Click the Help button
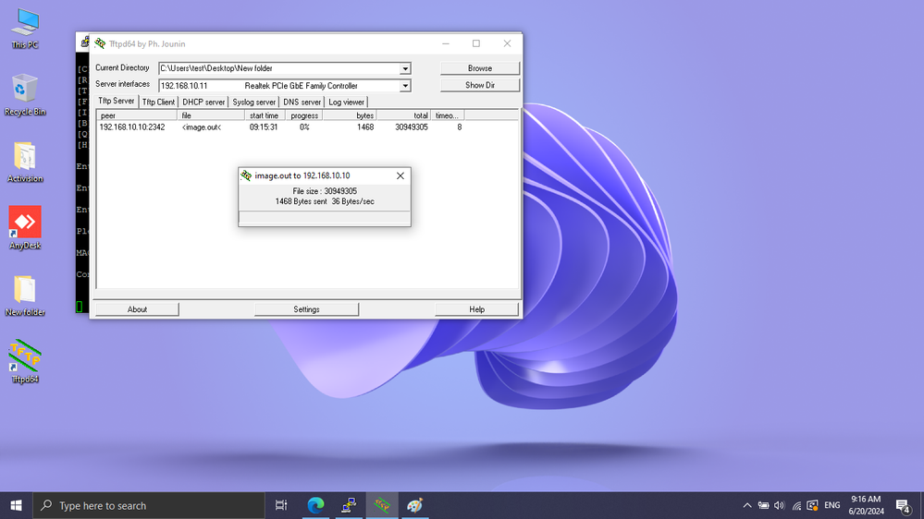Screen dimensions: 924x519 click(476, 309)
